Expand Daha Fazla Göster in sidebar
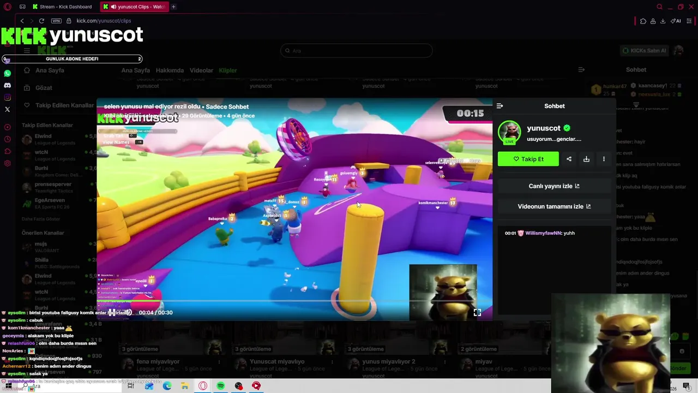The height and width of the screenshot is (393, 698). coord(41,219)
